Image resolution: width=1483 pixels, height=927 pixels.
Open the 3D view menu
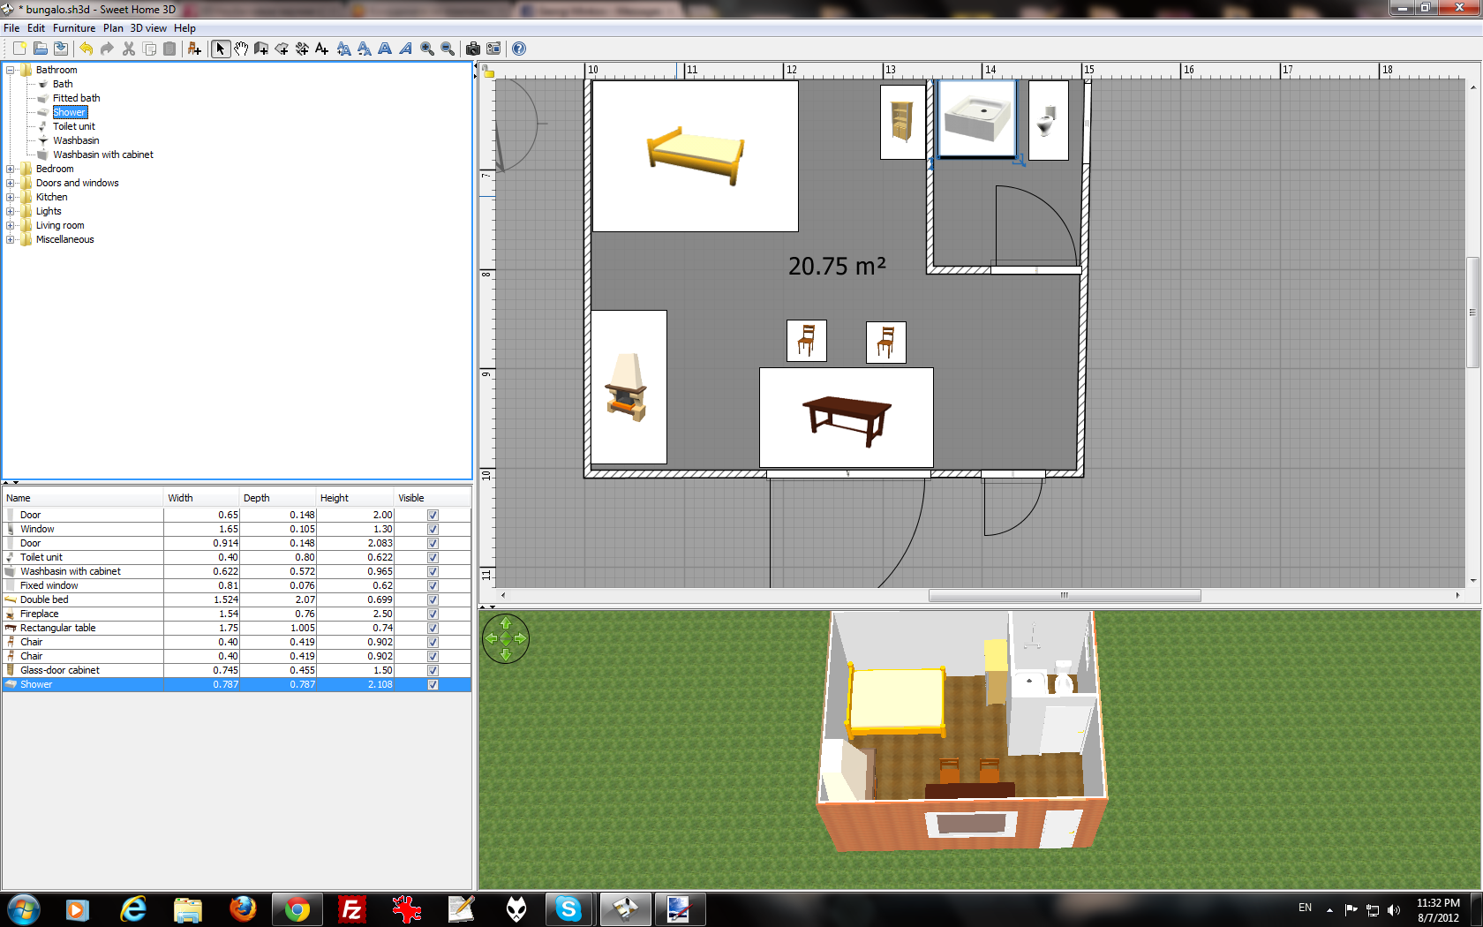click(x=148, y=28)
